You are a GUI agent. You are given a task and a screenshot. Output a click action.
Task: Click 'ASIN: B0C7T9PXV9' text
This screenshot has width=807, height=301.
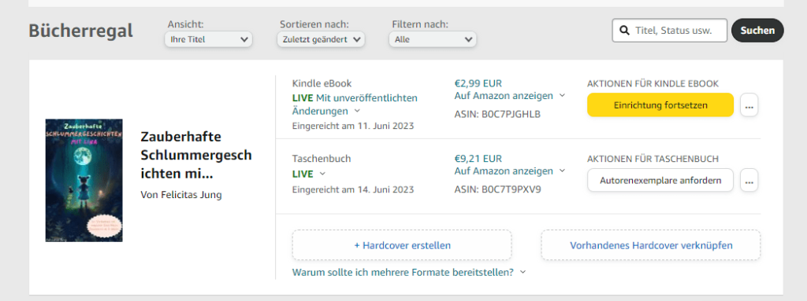498,189
